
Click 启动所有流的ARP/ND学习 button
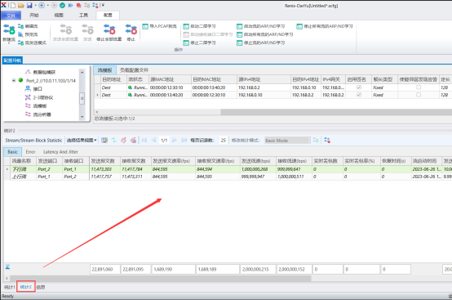[265, 34]
